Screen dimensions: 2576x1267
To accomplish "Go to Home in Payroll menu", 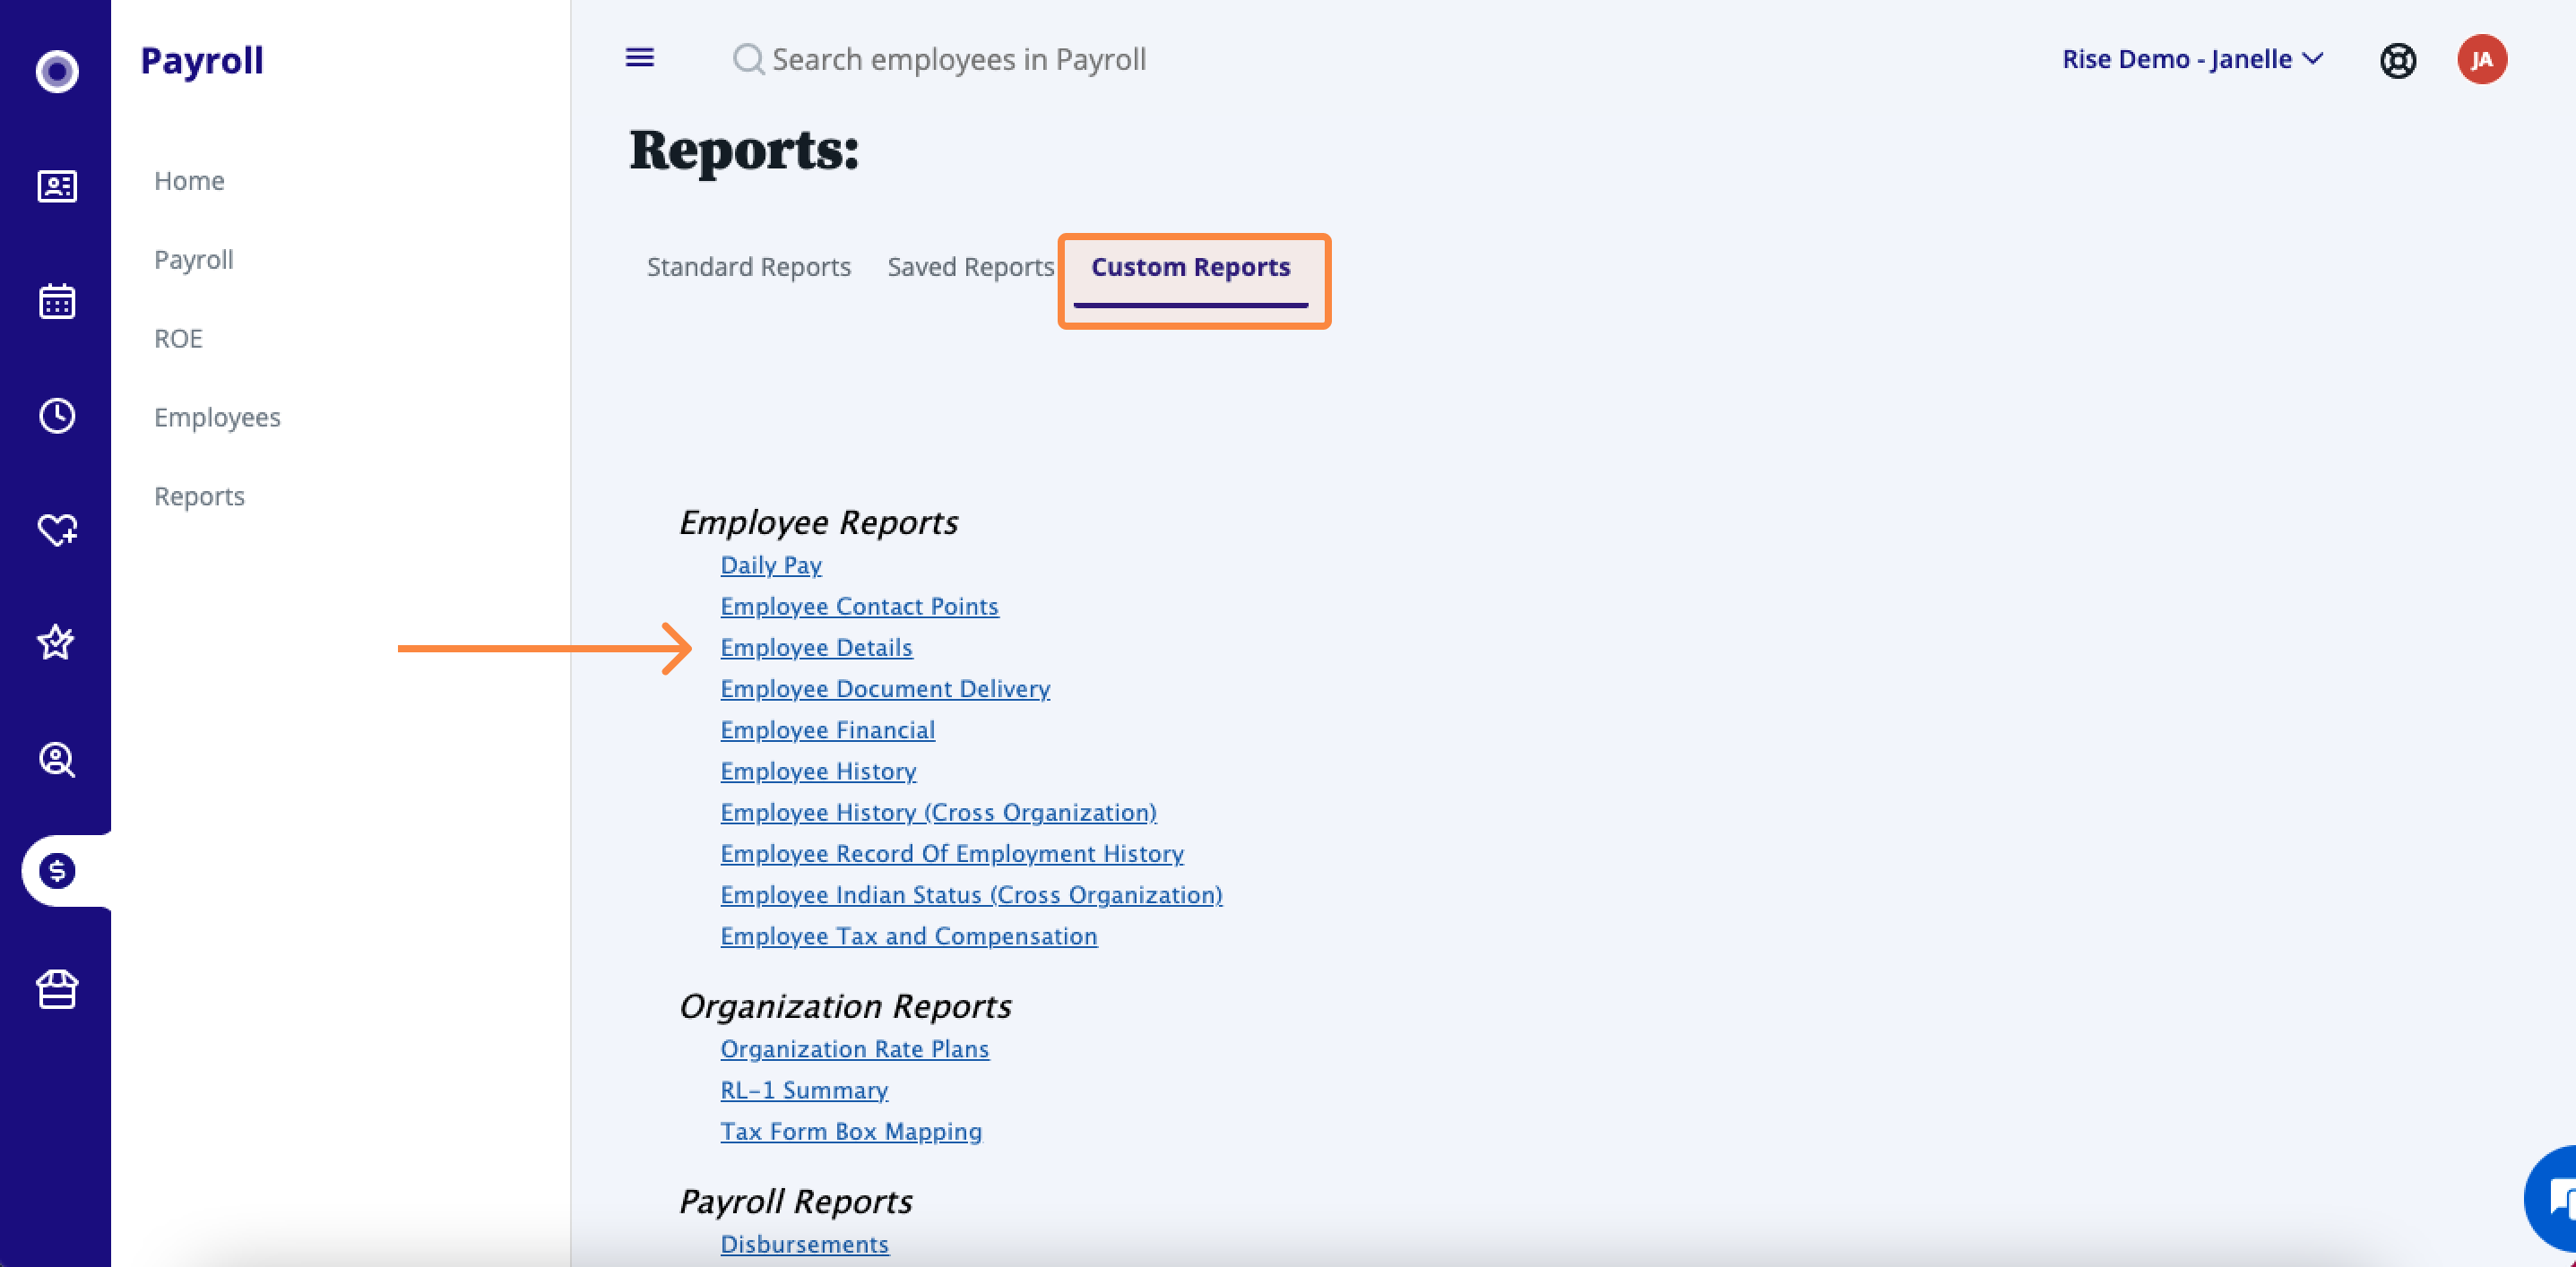I will click(x=189, y=181).
